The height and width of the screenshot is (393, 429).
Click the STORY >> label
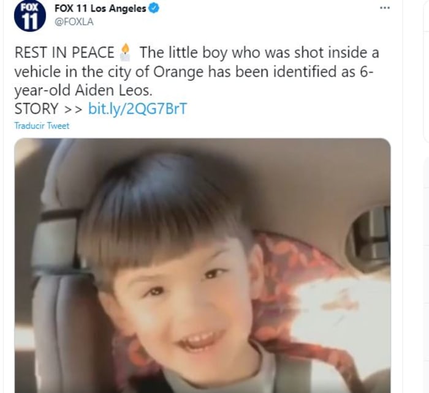pos(48,109)
